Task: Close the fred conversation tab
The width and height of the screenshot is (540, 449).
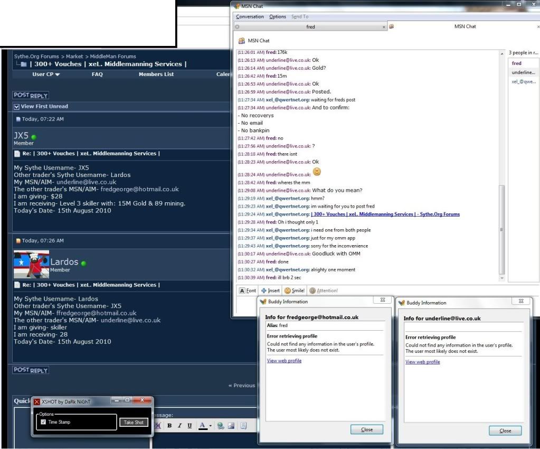Action: click(x=384, y=27)
